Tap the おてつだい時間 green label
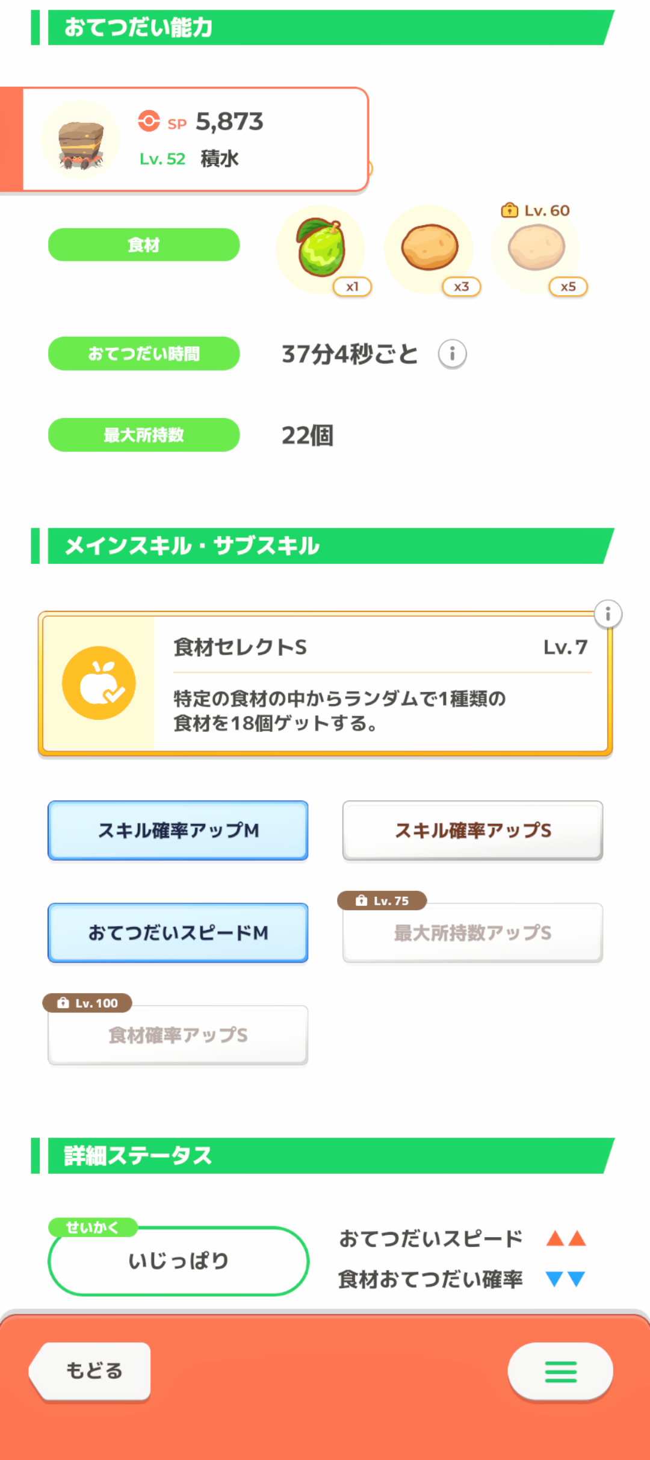Viewport: 650px width, 1460px height. pyautogui.click(x=144, y=354)
